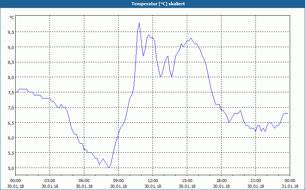
Task: Select the 6,0 y-axis value
Action: click(11, 138)
